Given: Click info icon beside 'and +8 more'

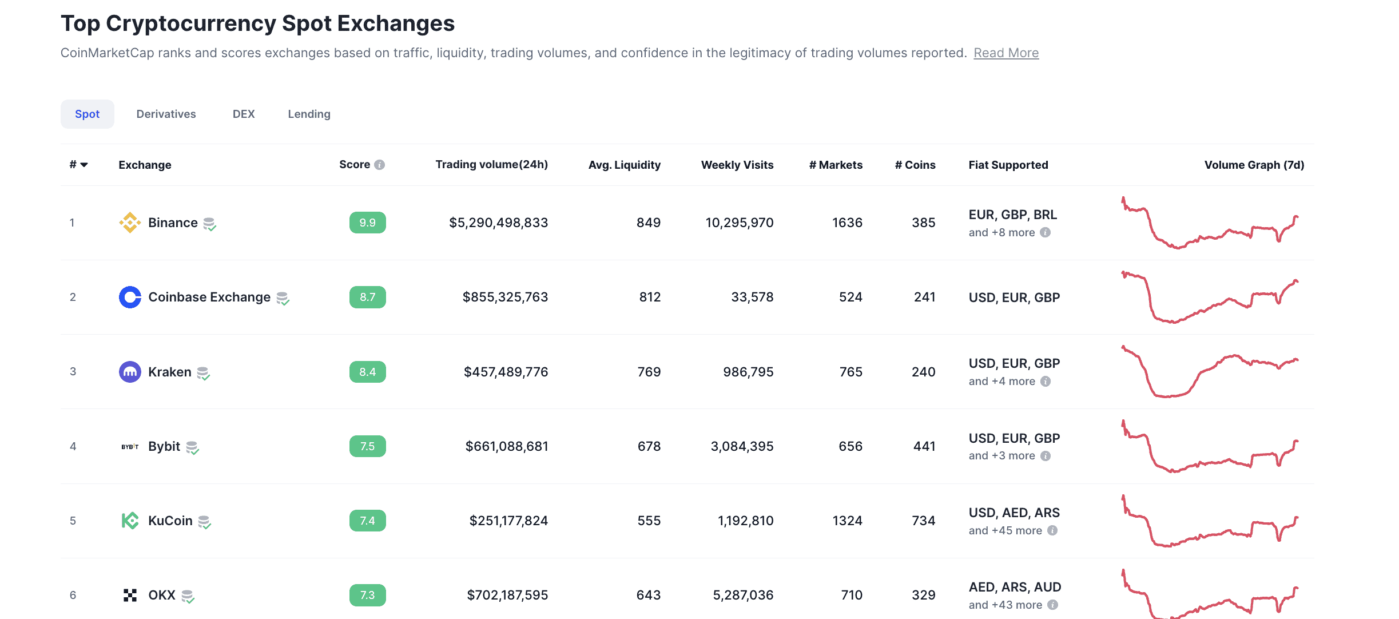Looking at the screenshot, I should click(1045, 232).
